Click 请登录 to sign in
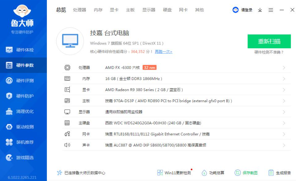The image size is (296, 181). (247, 10)
